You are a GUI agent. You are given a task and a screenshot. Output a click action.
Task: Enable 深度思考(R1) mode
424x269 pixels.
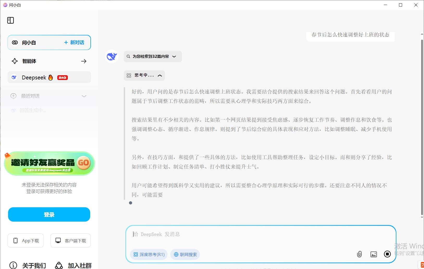click(149, 254)
